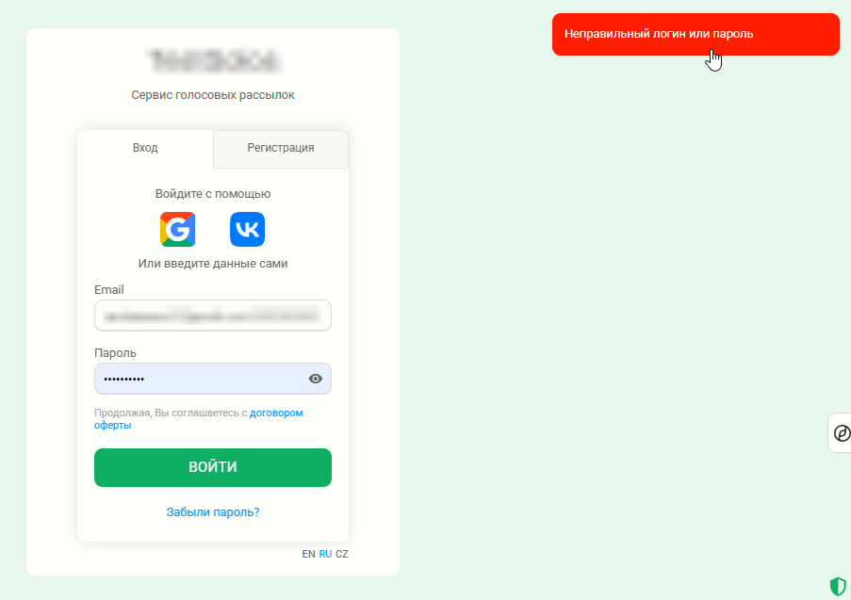Click the Сервис голосовых рассылок subtitle
851x600 pixels.
[213, 95]
